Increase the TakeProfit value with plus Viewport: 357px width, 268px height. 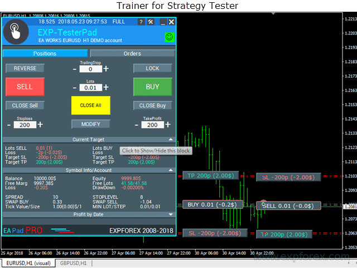pyautogui.click(x=168, y=125)
